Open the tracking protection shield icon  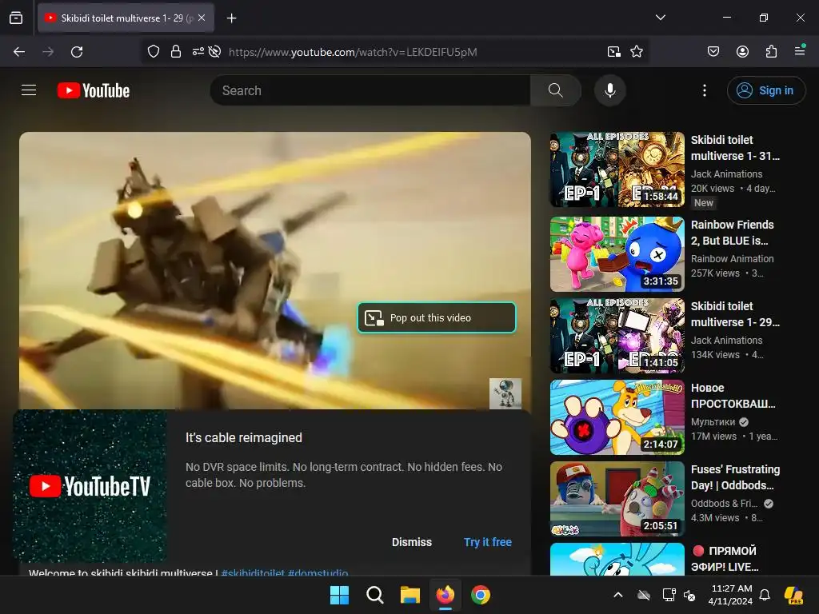pyautogui.click(x=153, y=51)
